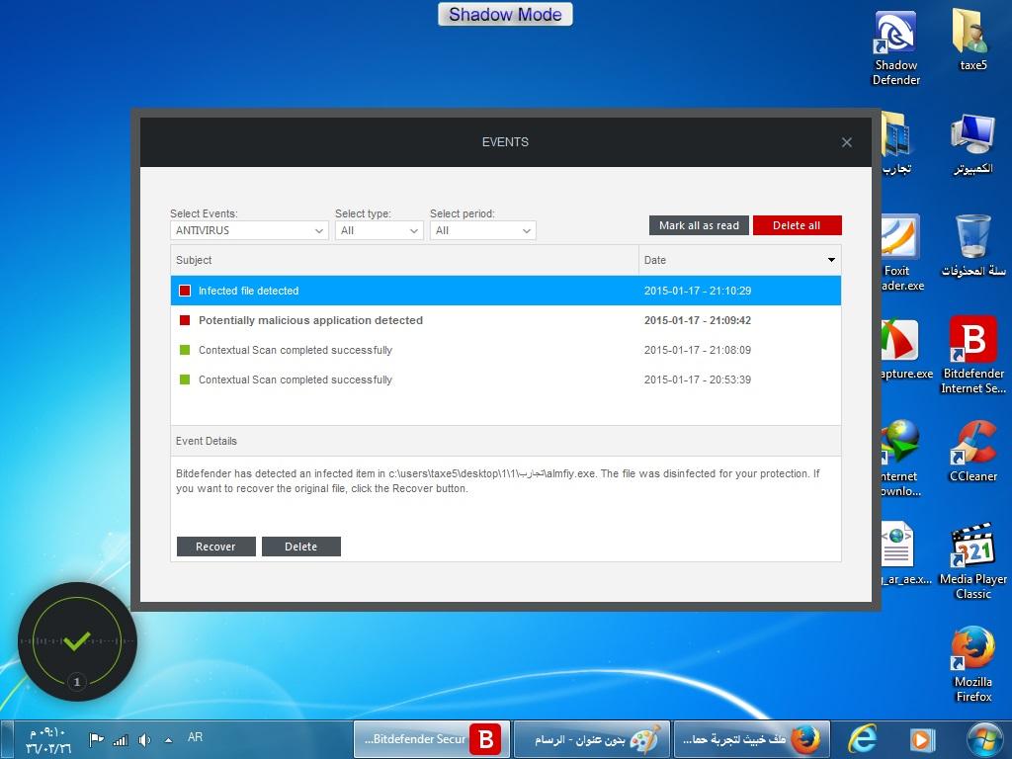Open the Windows Start menu

pyautogui.click(x=985, y=739)
